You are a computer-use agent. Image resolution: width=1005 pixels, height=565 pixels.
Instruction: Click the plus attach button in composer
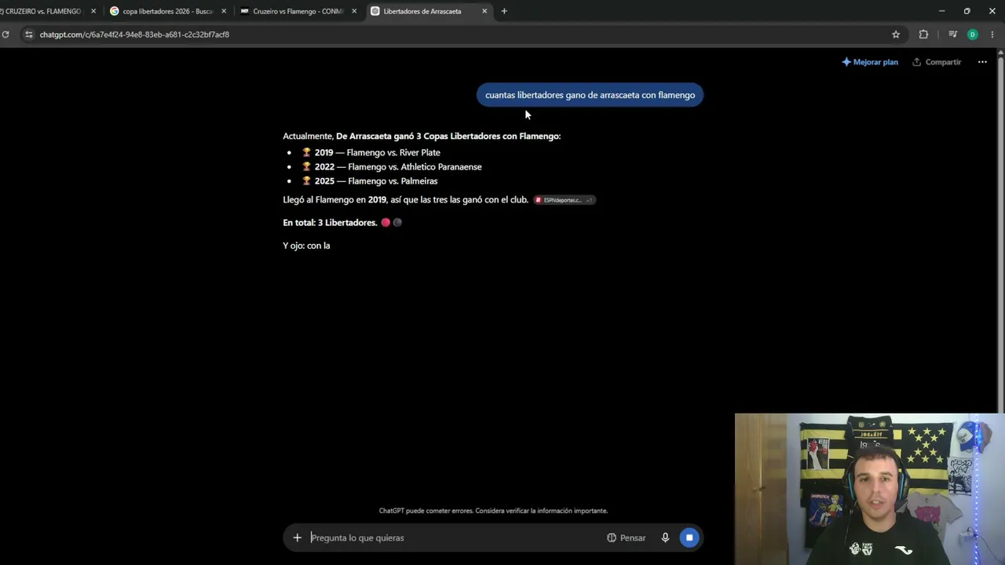click(x=297, y=538)
